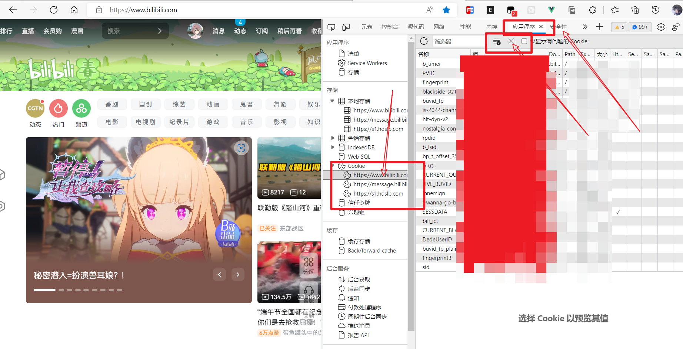683x349 pixels.
Task: Open Edge Collections icon
Action: (x=635, y=10)
